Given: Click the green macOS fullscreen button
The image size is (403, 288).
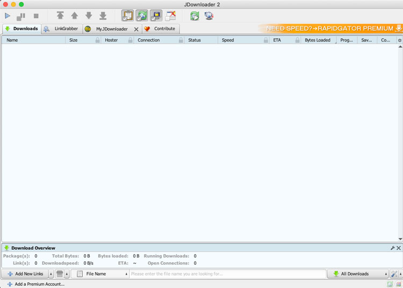Looking at the screenshot, I should click(21, 4).
